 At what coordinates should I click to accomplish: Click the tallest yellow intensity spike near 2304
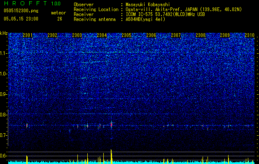[111, 157]
